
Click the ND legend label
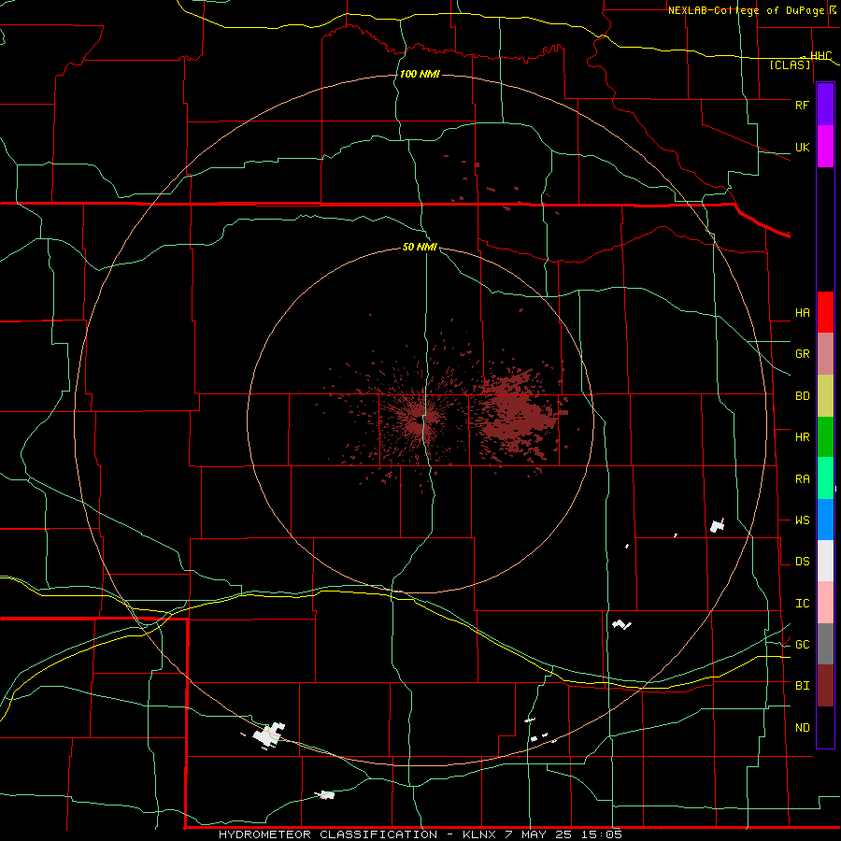point(802,727)
